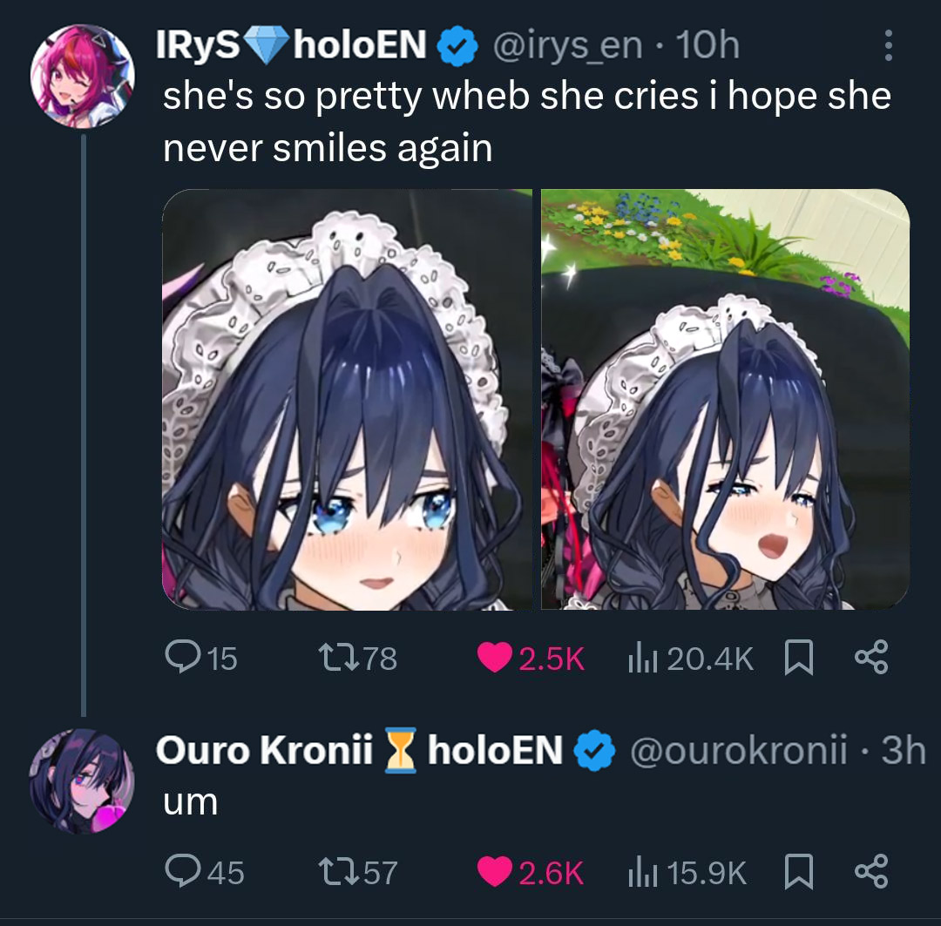941x926 pixels.
Task: Open Ouro Kronii's profile avatar
Action: pyautogui.click(x=82, y=781)
